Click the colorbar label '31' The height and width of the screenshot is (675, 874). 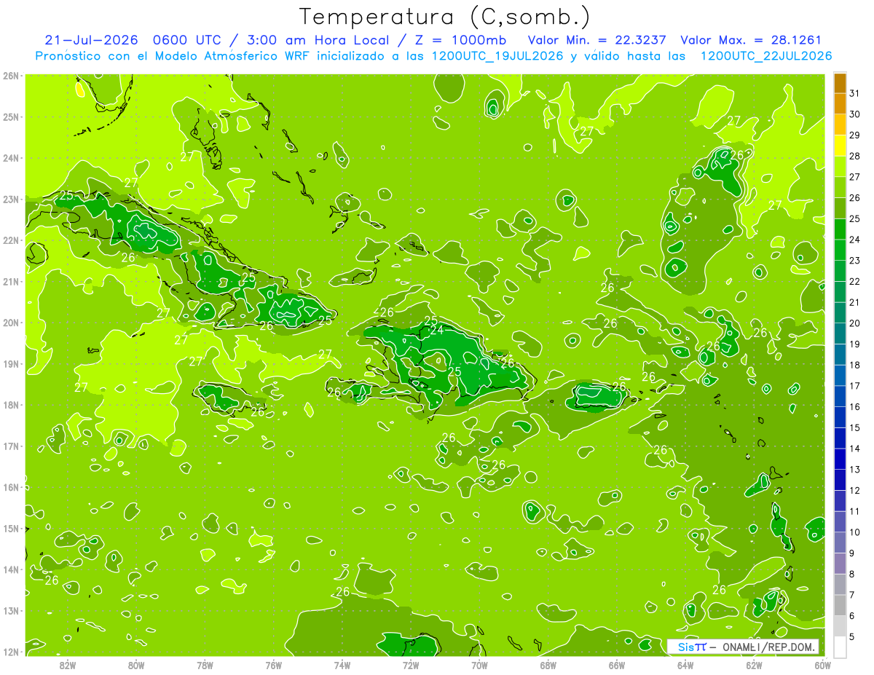(x=854, y=94)
